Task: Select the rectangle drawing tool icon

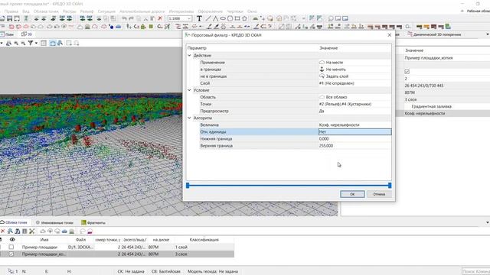Action: point(237,18)
